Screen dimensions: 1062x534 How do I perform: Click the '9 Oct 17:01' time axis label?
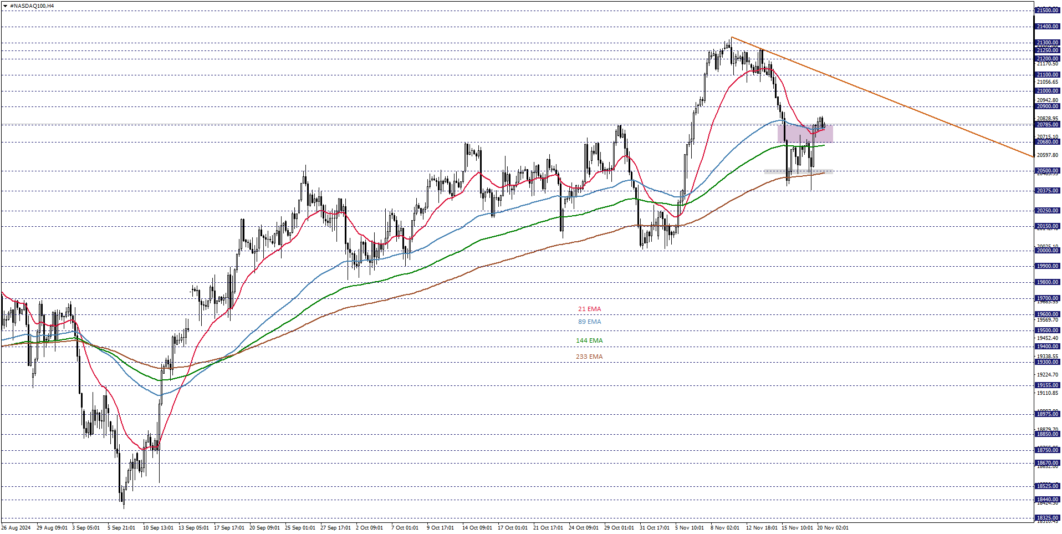coord(440,528)
